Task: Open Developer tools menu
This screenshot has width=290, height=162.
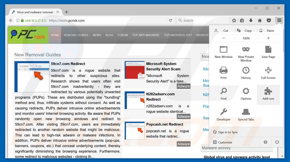Action: point(224,114)
